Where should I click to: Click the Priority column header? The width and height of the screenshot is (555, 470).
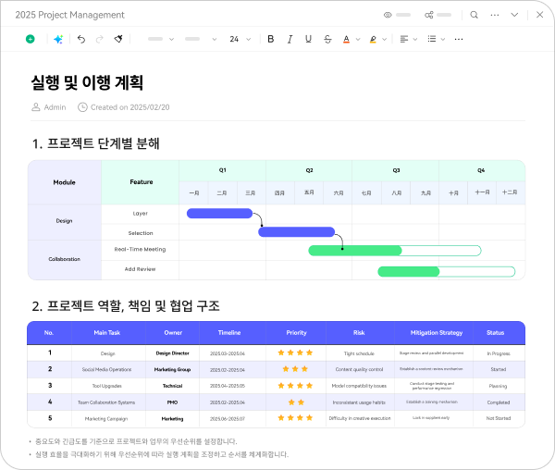click(x=296, y=333)
